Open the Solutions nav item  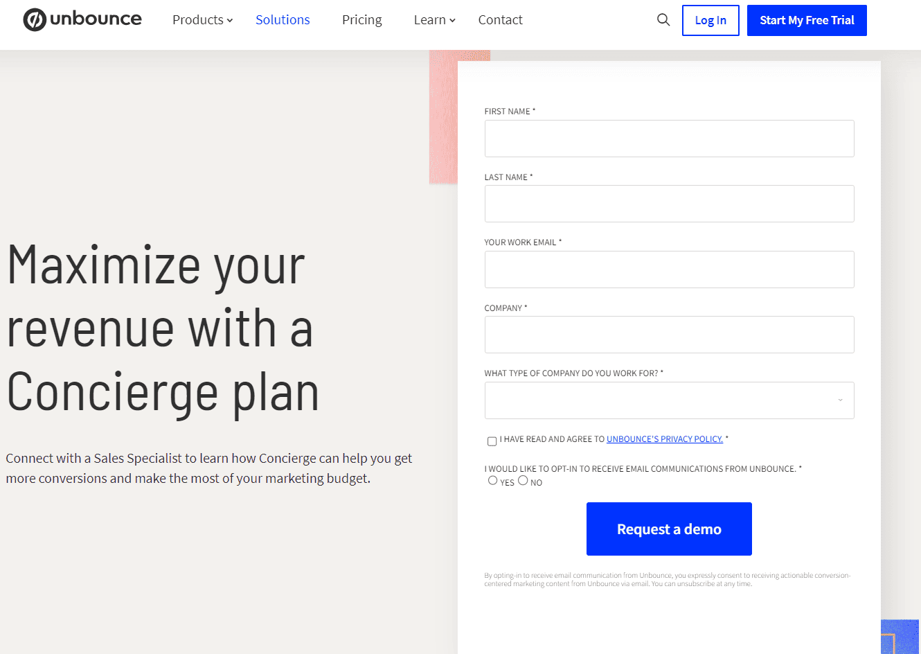(x=283, y=20)
